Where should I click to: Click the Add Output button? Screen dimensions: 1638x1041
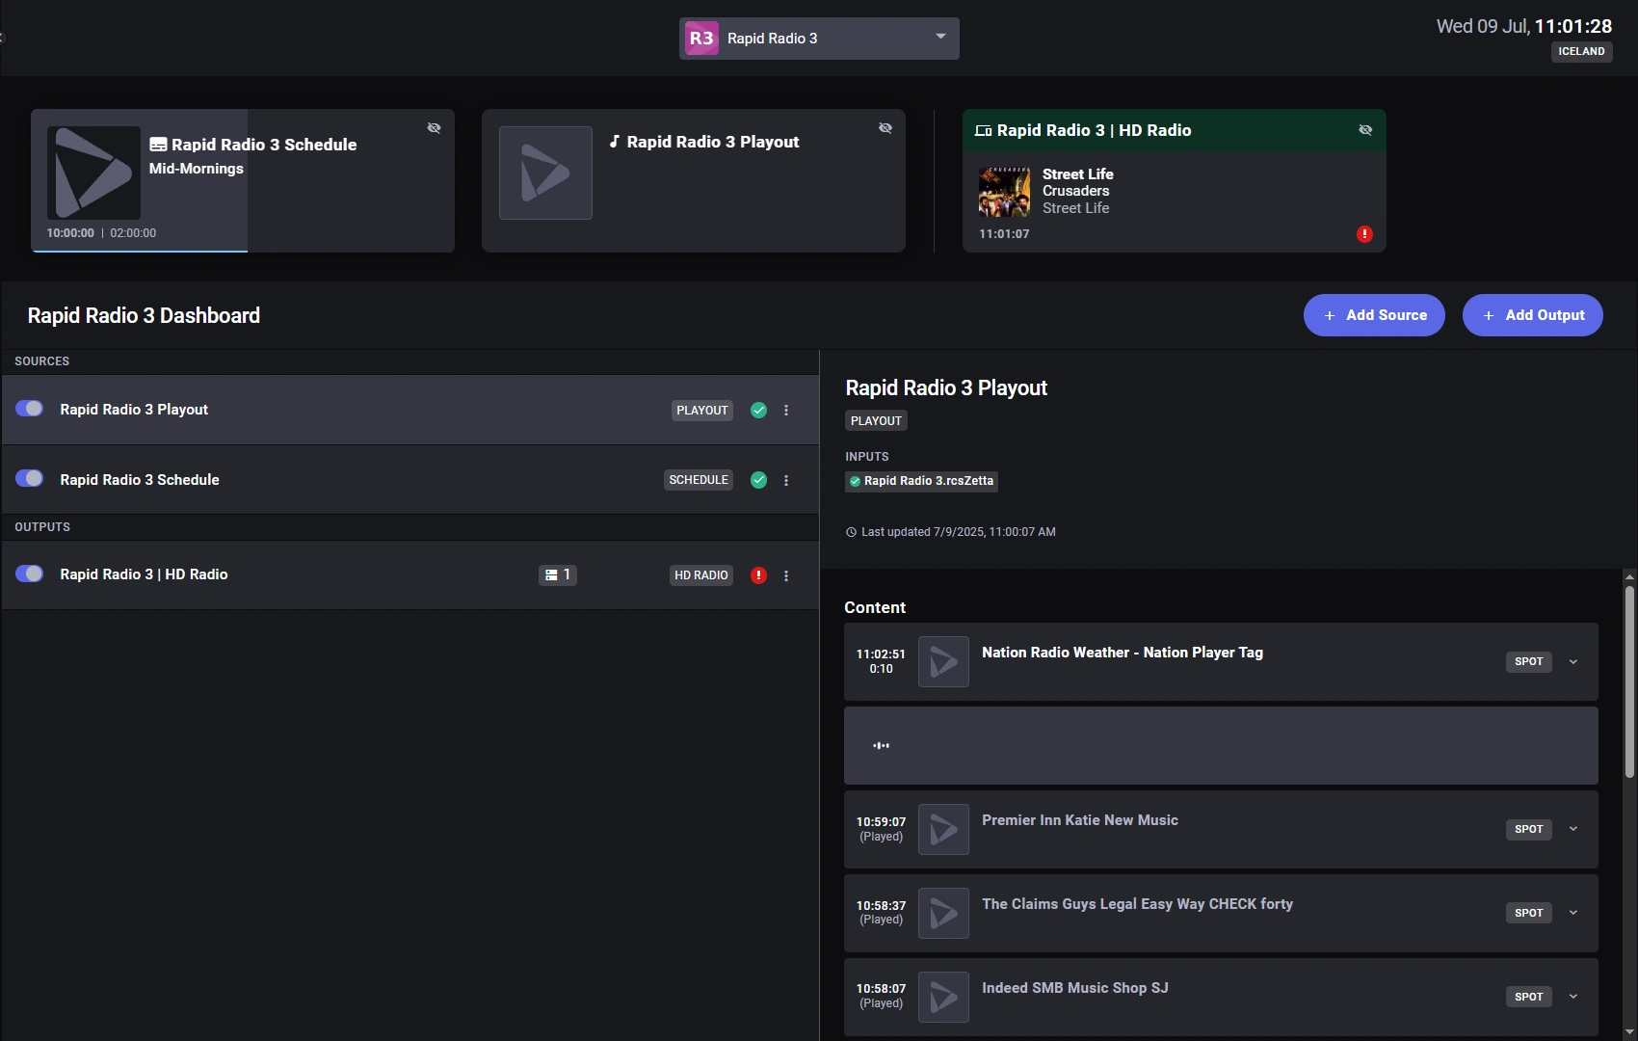point(1533,315)
